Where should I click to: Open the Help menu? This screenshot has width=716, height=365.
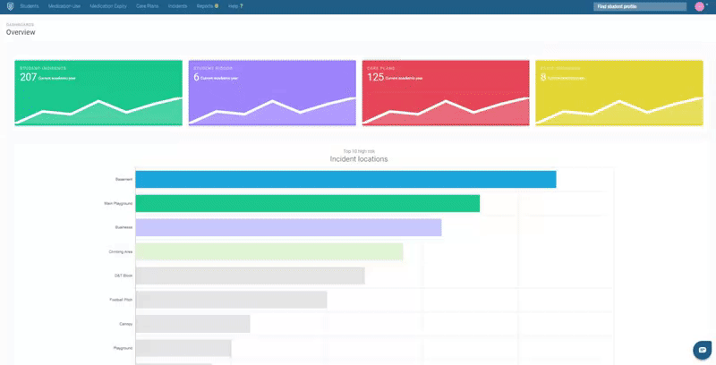tap(233, 6)
